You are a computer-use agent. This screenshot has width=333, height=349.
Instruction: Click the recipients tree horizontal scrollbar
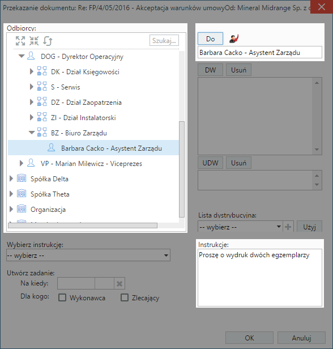coord(83,225)
